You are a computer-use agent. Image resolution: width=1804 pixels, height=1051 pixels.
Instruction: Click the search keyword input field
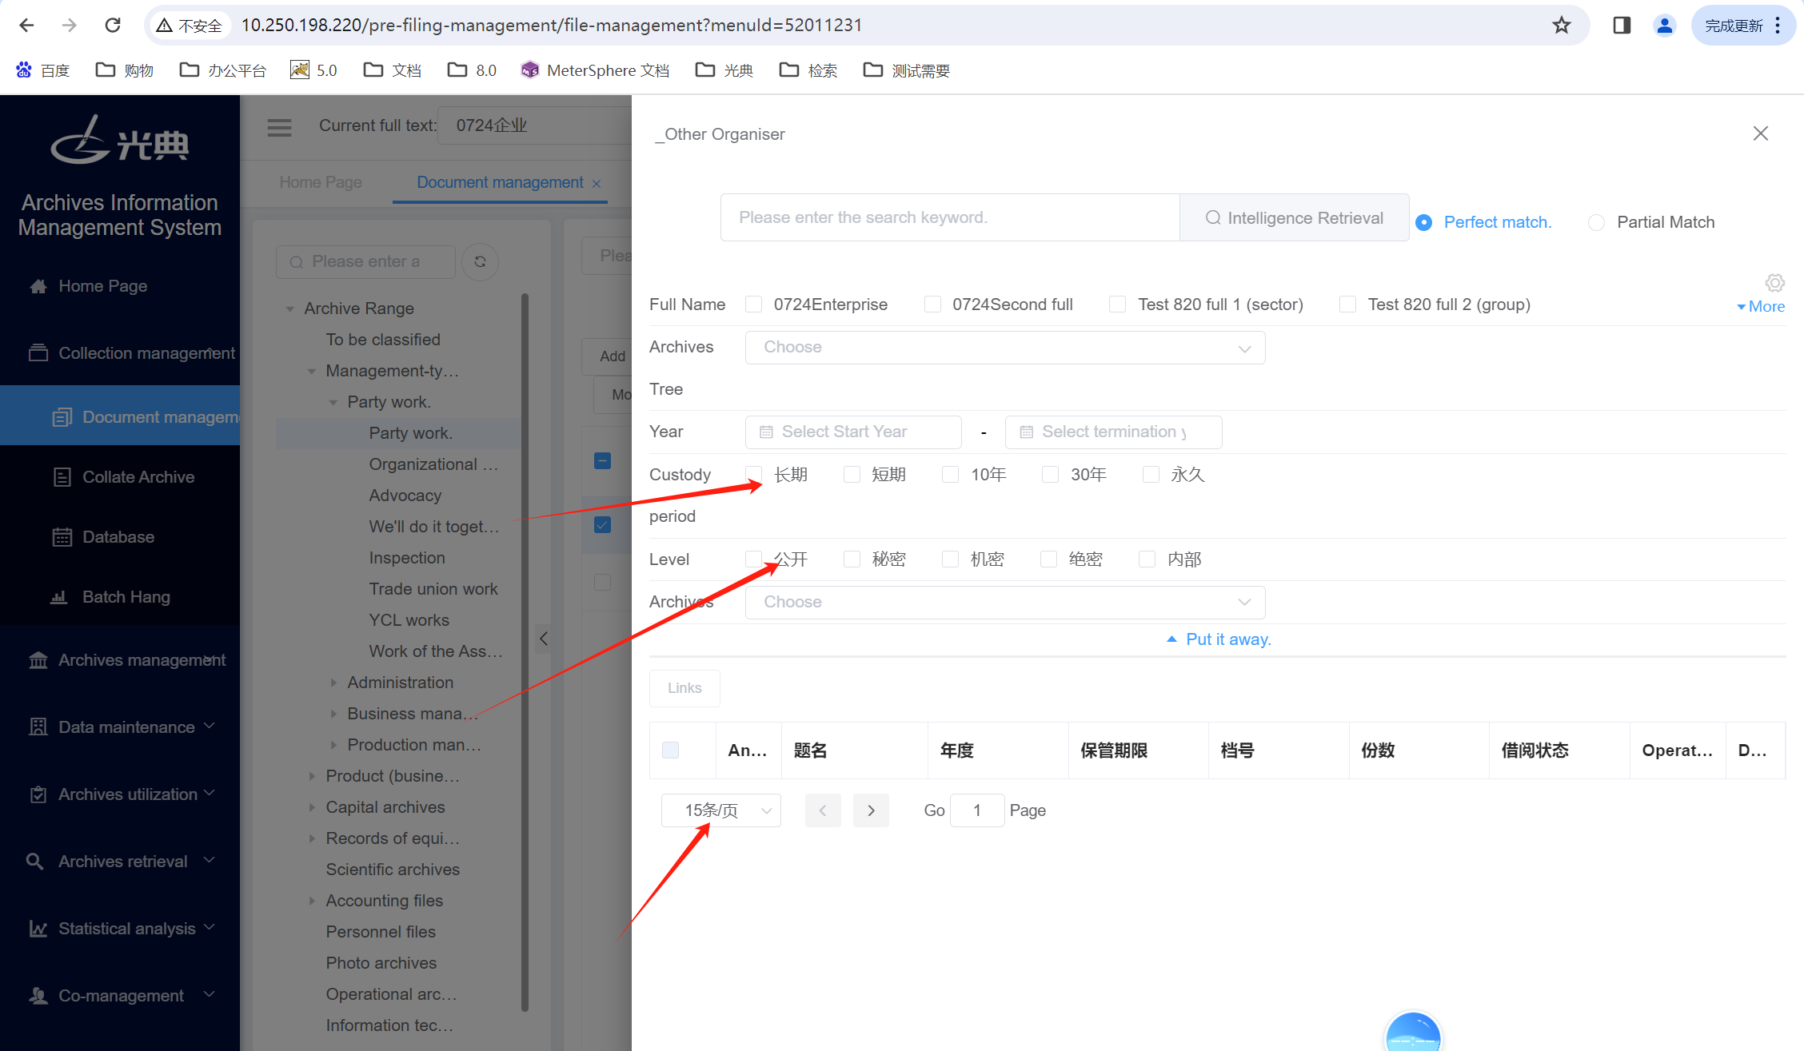coord(950,217)
